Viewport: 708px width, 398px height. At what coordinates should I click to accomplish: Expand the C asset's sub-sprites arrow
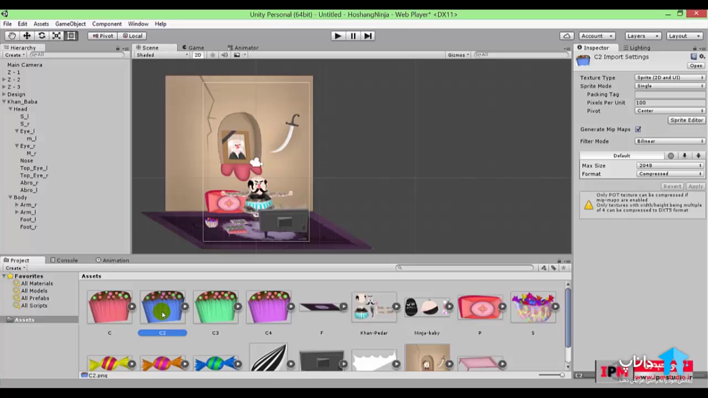132,307
